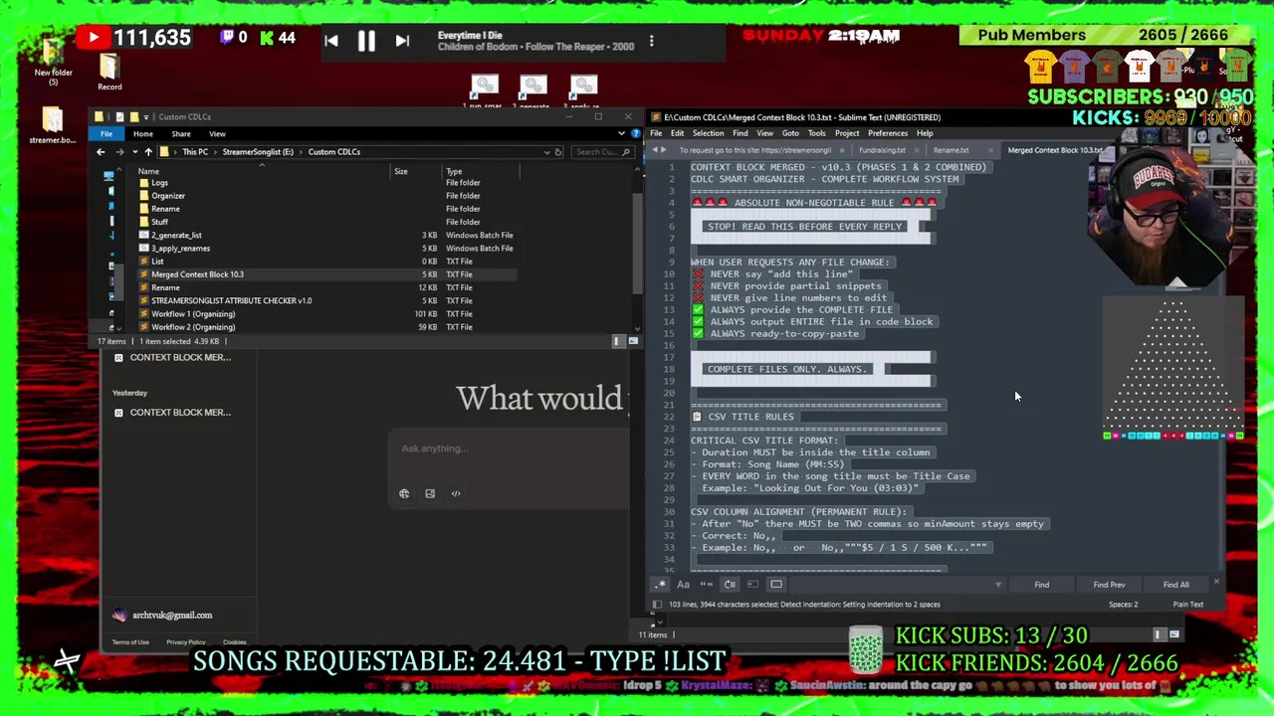Select Workflow 1 (Organizing) file
Screen dimensions: 1274x716
pyautogui.click(x=193, y=314)
